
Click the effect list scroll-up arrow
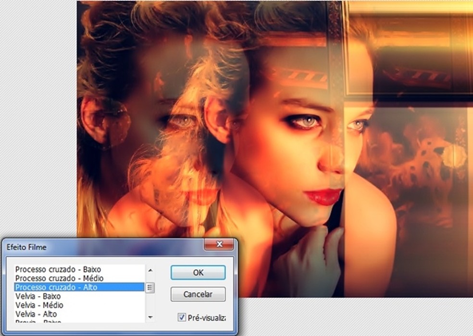pyautogui.click(x=150, y=270)
